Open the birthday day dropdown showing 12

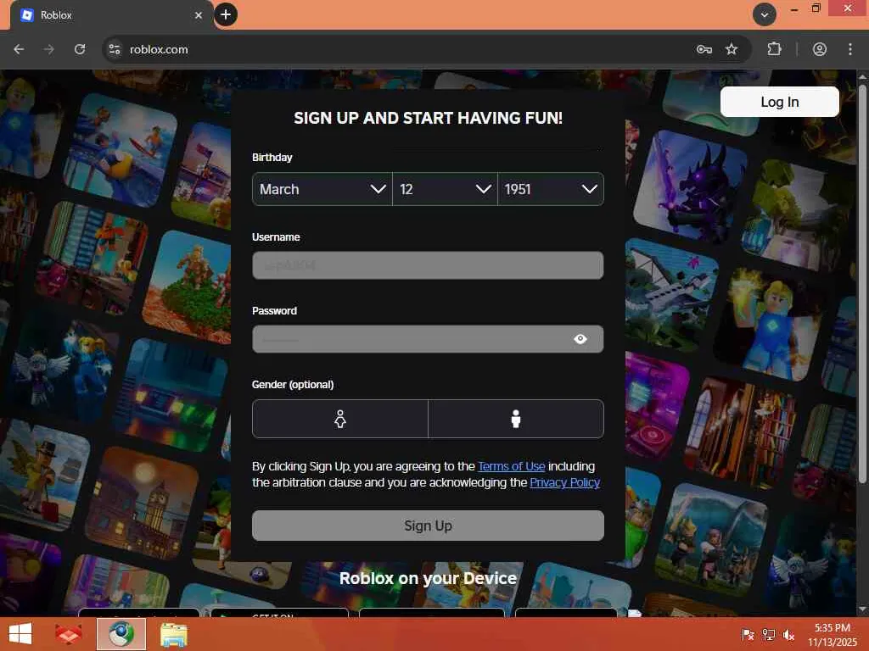pos(445,189)
